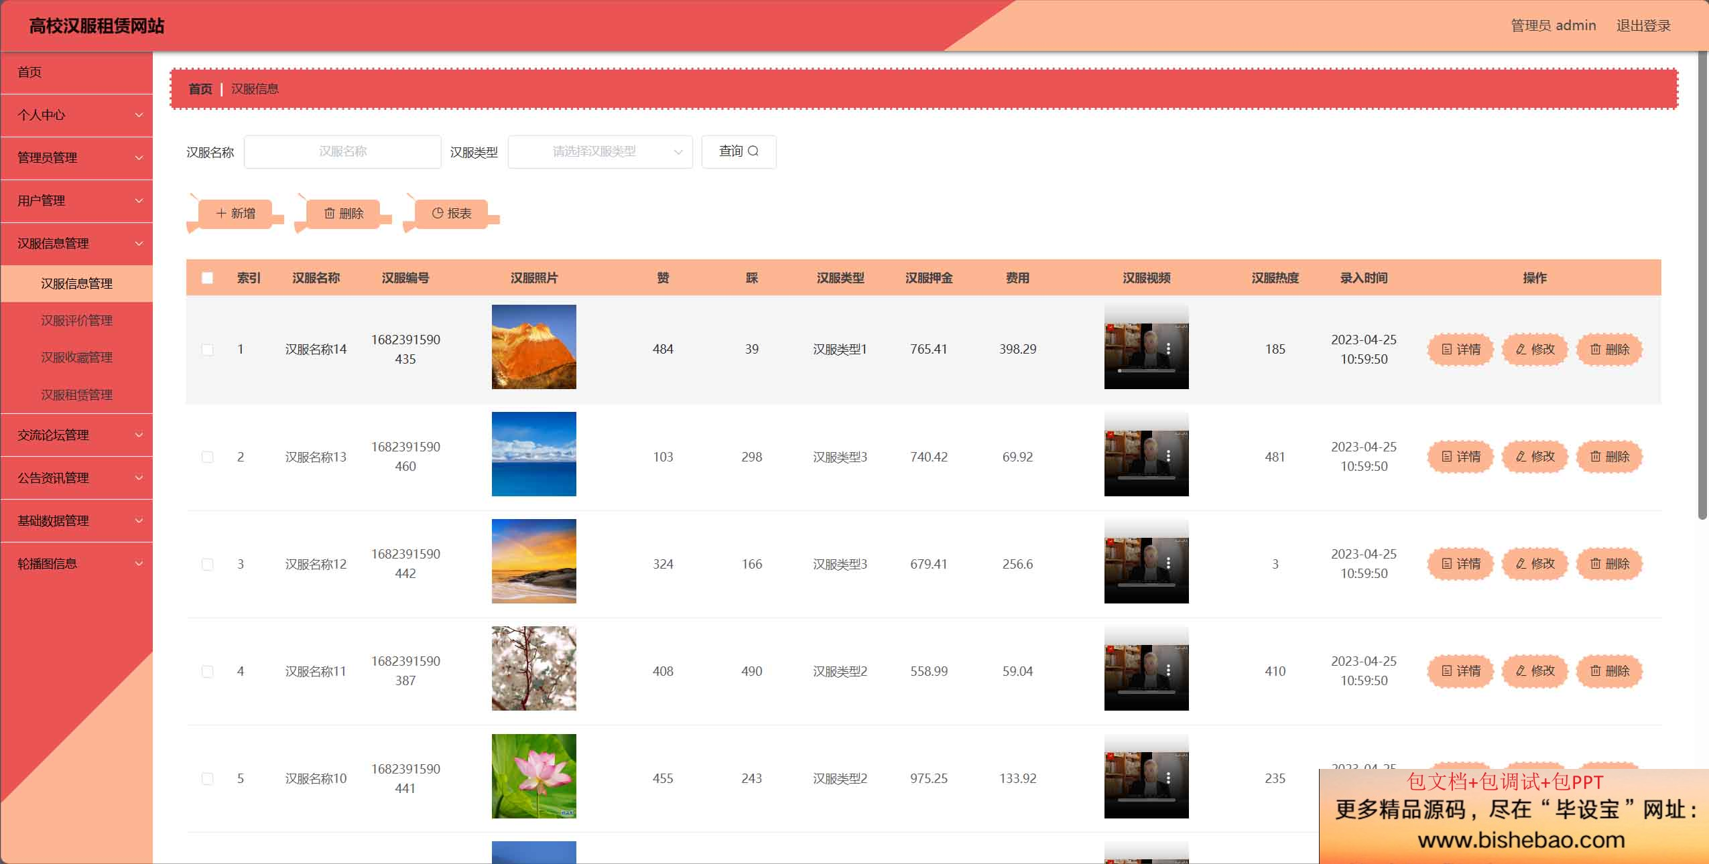Open the lotus photo of 汉服名称10
This screenshot has height=864, width=1709.
tap(533, 776)
